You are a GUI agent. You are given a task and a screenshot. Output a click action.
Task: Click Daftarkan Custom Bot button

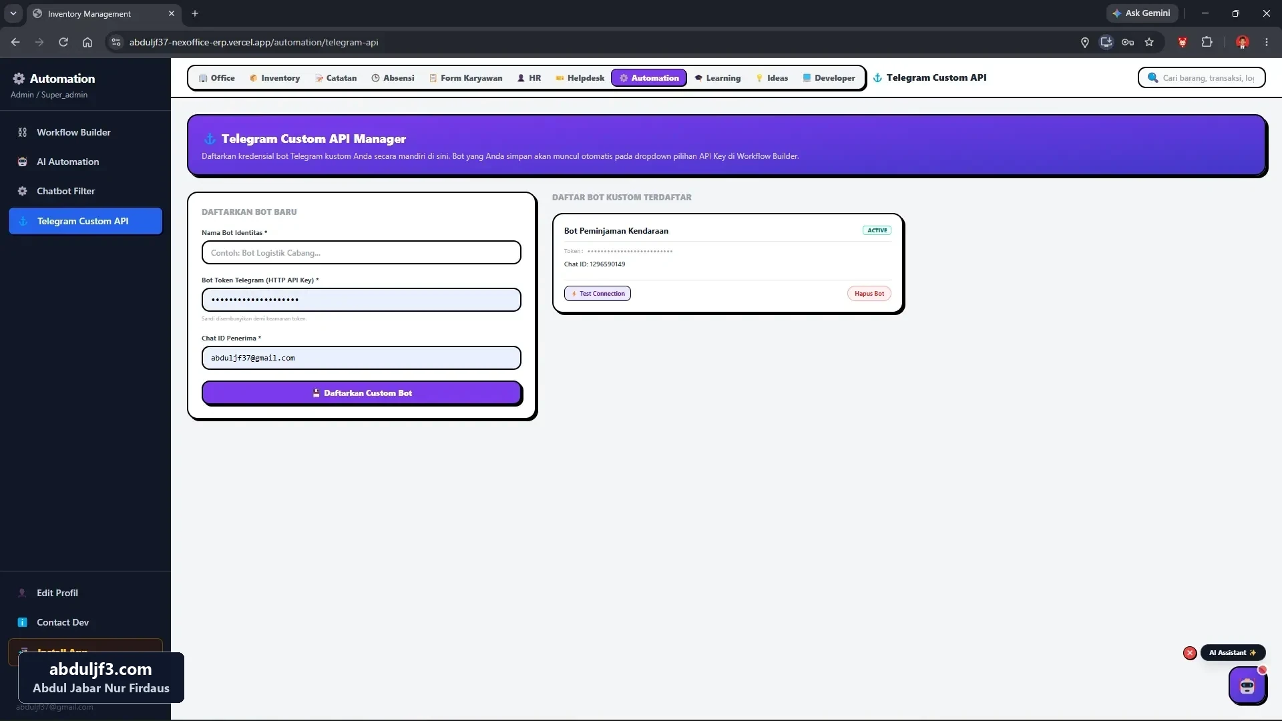[x=361, y=393]
